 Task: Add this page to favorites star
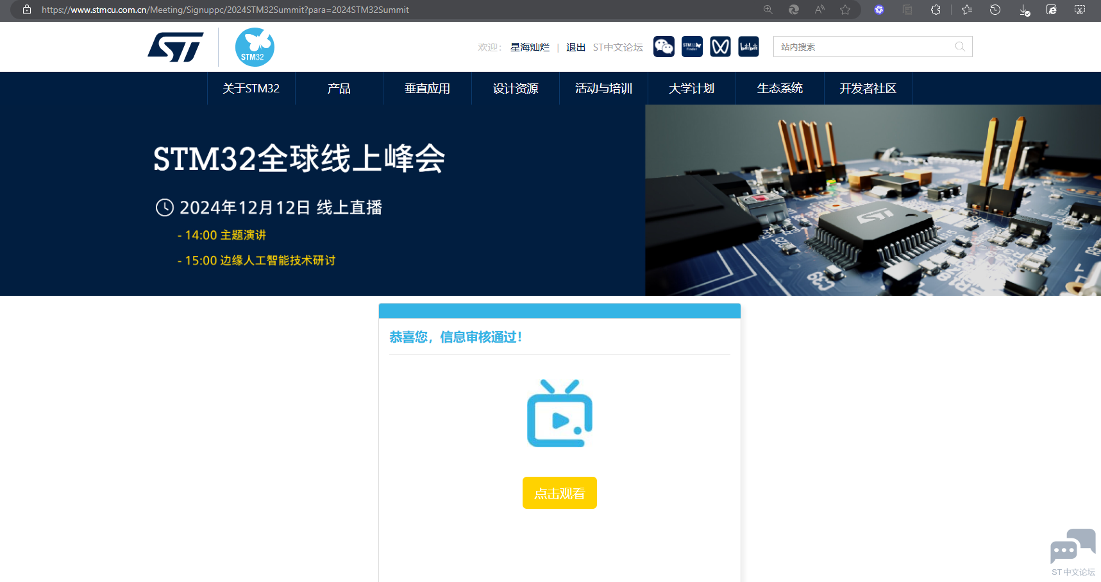coord(845,10)
